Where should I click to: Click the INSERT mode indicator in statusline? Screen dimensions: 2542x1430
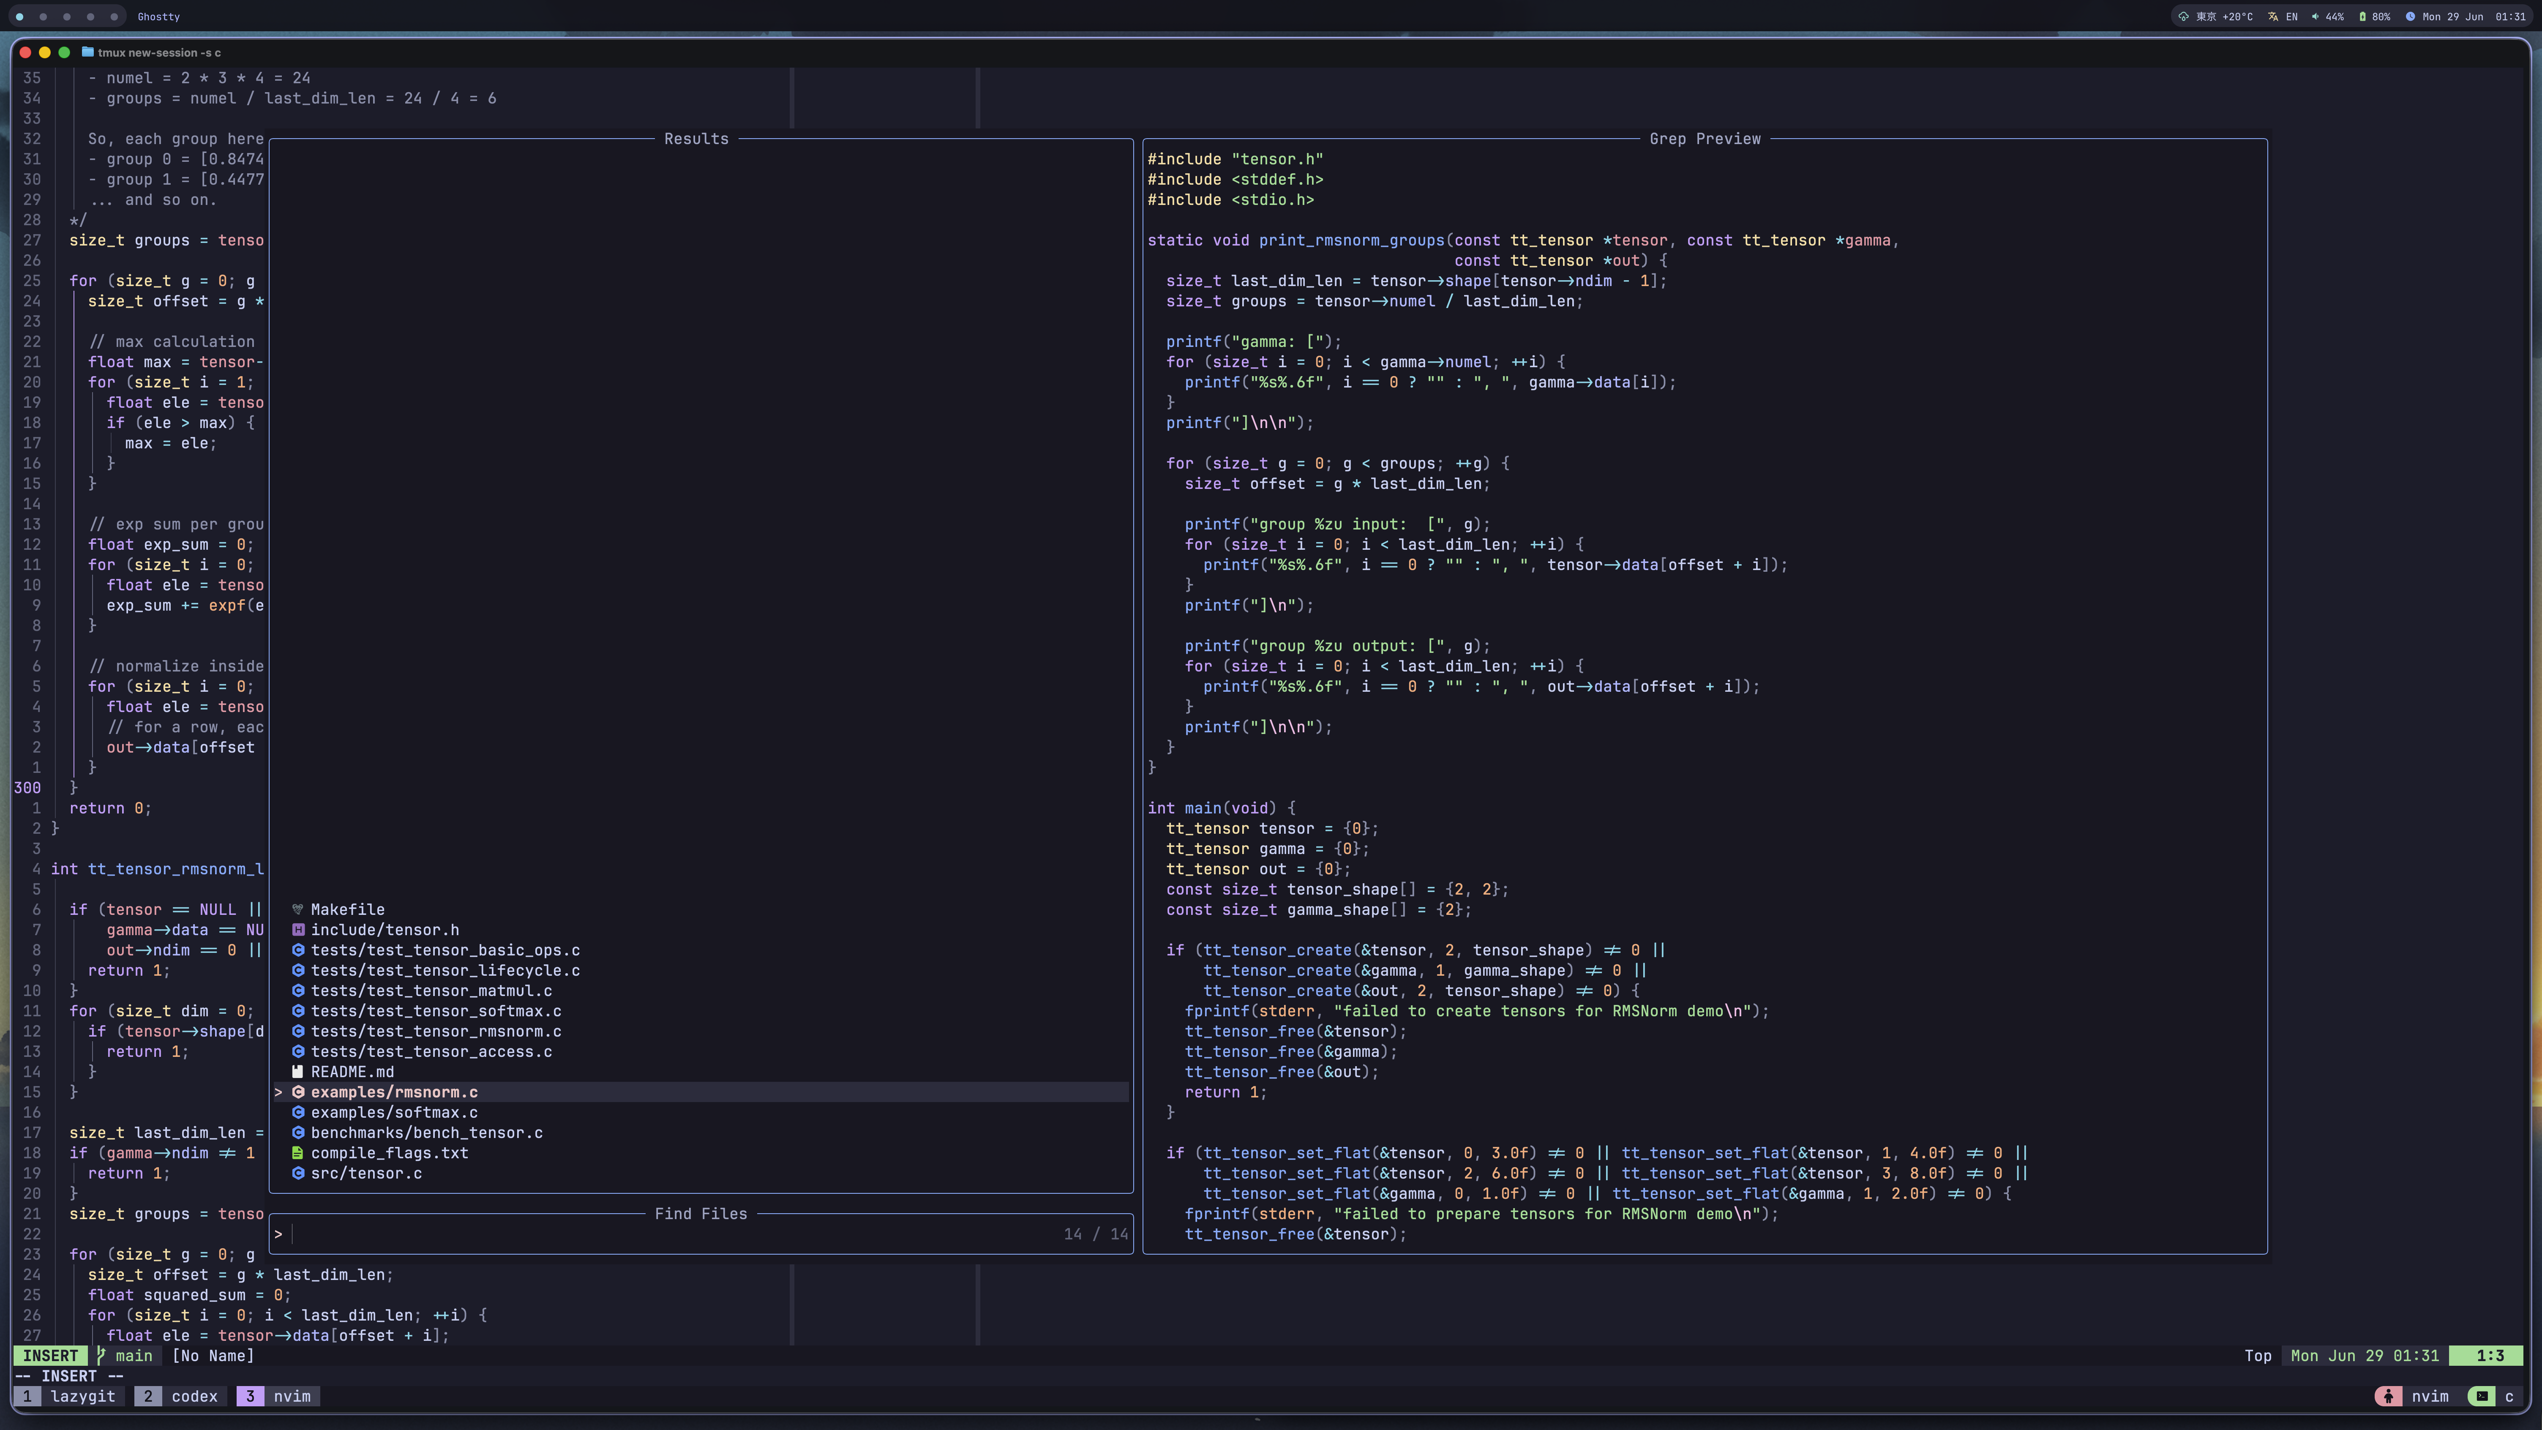[50, 1356]
